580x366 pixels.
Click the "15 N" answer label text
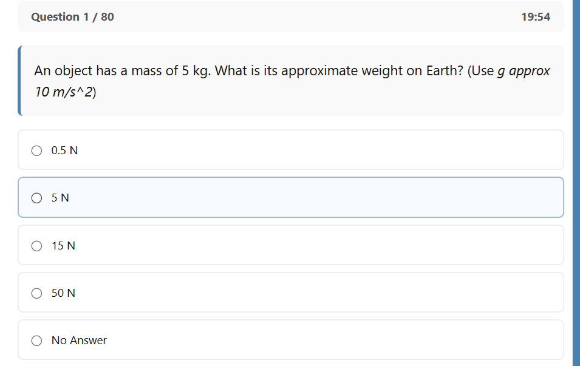coord(63,246)
